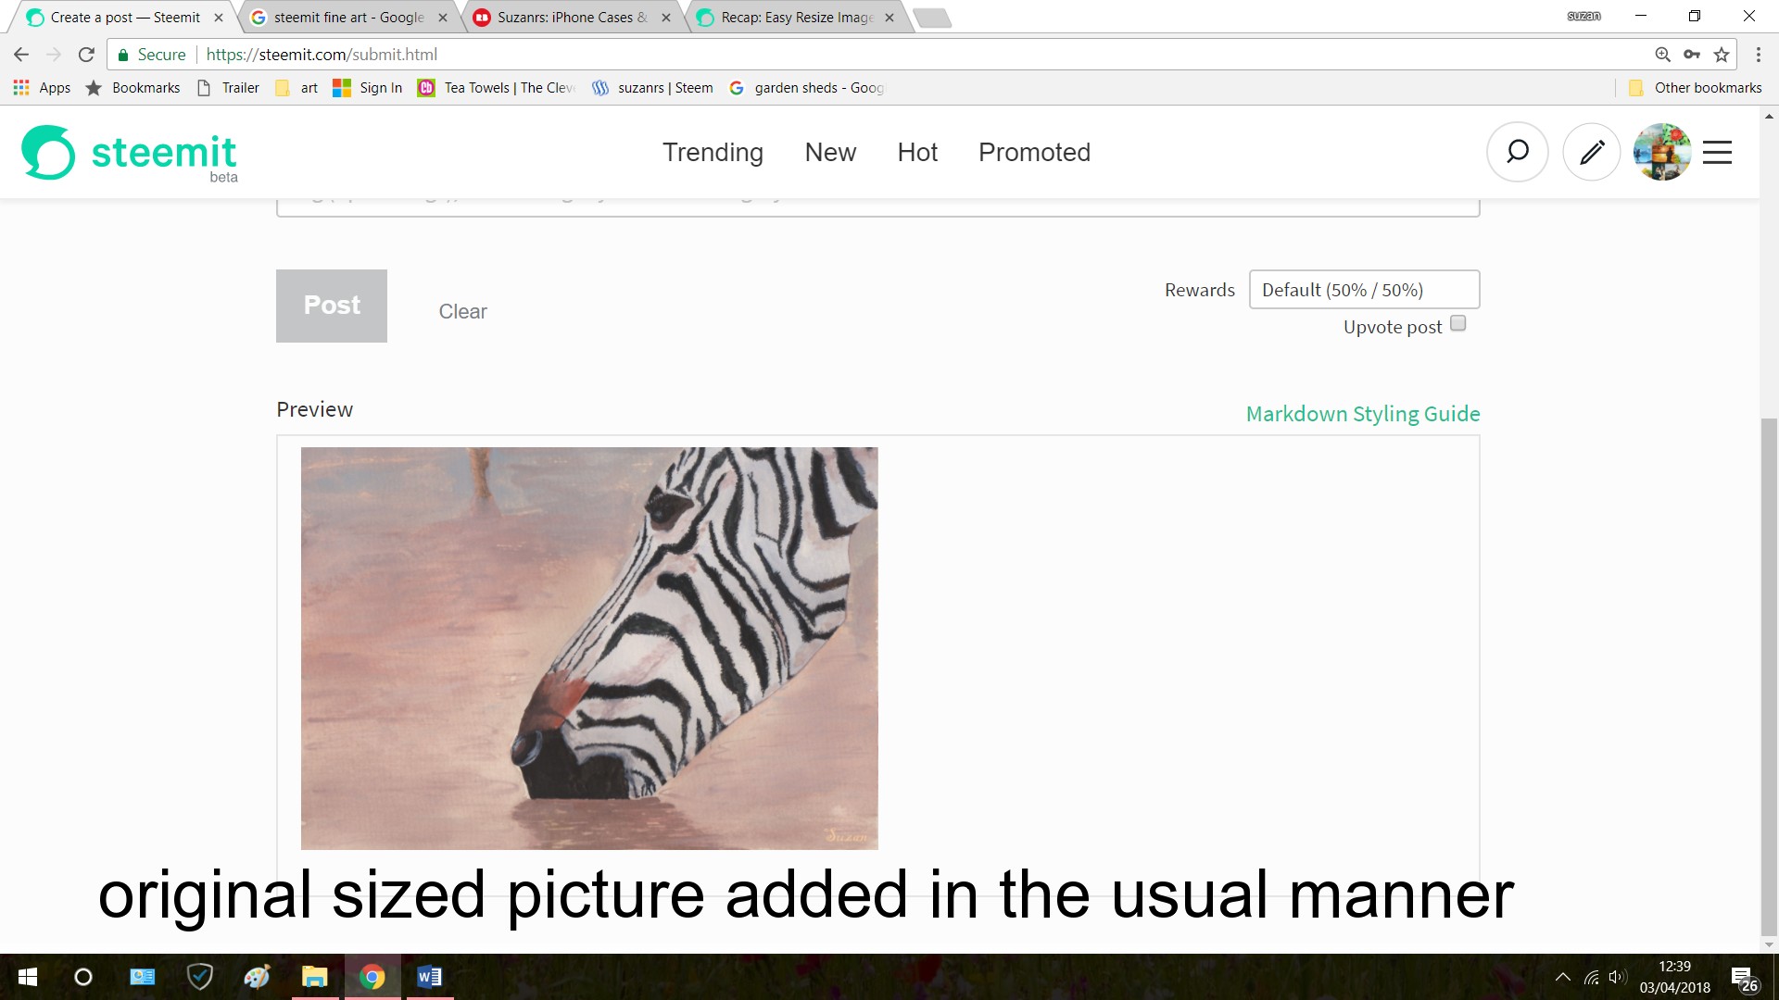Go back with browser back arrow
Viewport: 1779px width, 1000px height.
(x=21, y=55)
